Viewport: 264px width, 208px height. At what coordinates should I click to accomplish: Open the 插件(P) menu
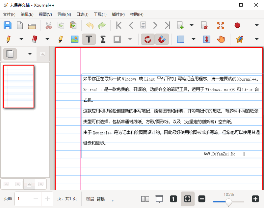[118, 14]
